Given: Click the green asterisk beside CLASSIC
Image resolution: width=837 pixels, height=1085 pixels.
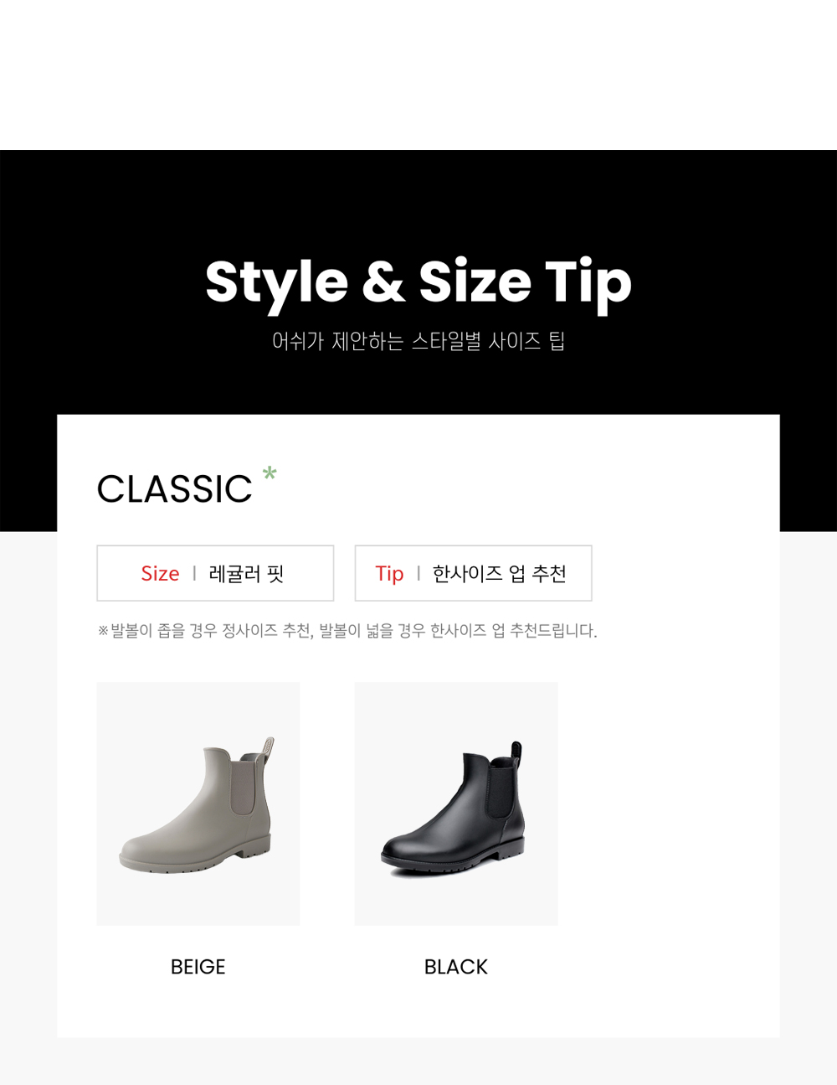Looking at the screenshot, I should pos(270,473).
